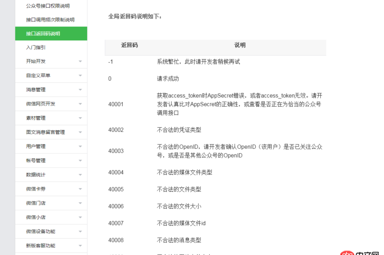Go to the 入门指引 page
Viewport: 384px width, 255px height.
36,48
